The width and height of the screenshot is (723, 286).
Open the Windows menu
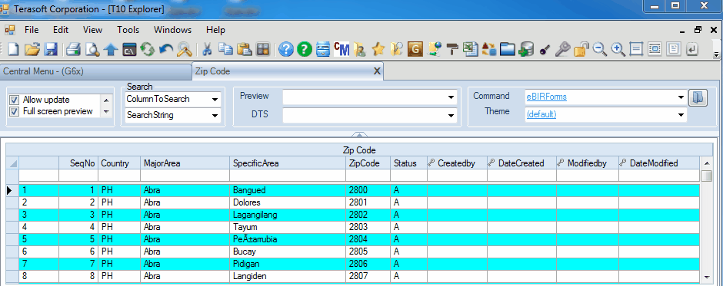click(x=172, y=30)
